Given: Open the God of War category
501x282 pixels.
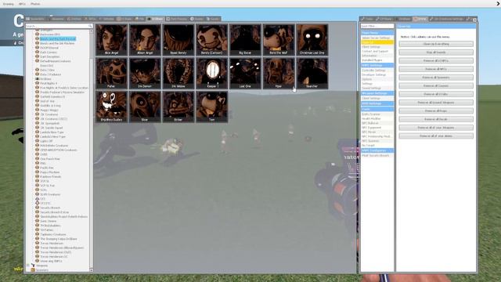Looking at the screenshot, I should click(x=47, y=101).
